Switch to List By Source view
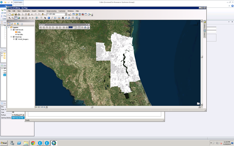The width and height of the screenshot is (234, 146). point(12,24)
